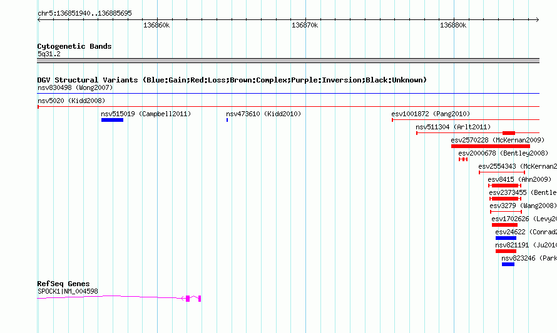Click the gray 5q31.2 cytogenetic band bar

click(288, 61)
